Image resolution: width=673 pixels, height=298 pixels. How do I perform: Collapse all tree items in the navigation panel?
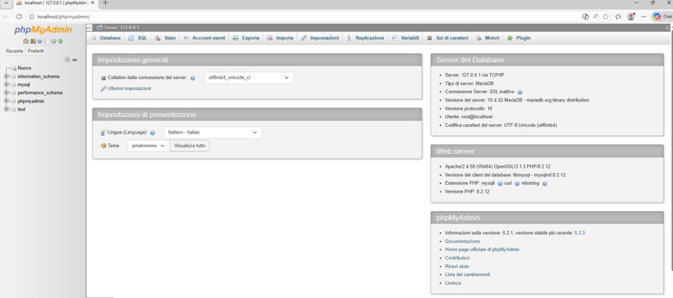[67, 60]
